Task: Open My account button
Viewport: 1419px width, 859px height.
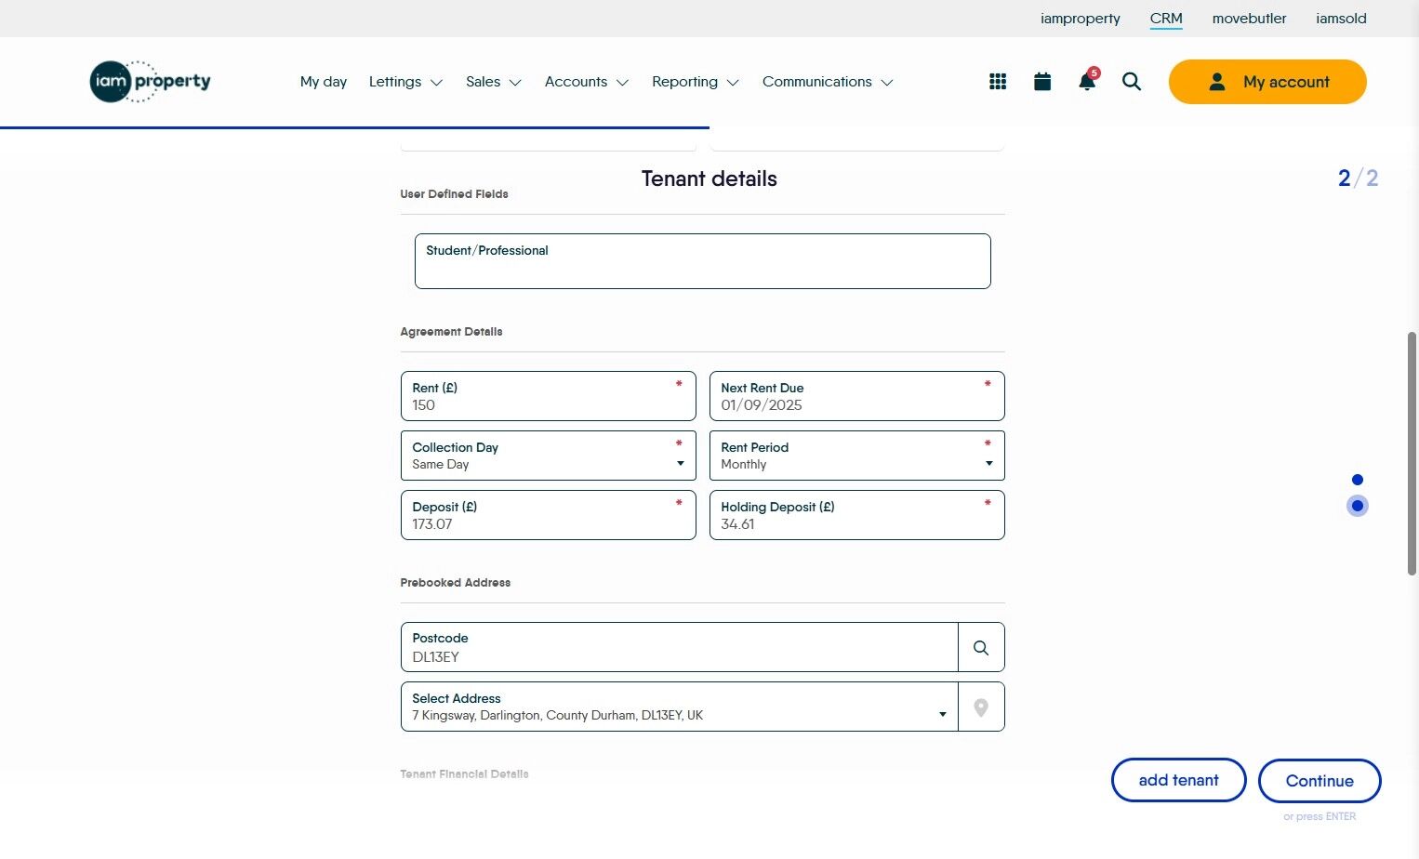Action: point(1267,82)
